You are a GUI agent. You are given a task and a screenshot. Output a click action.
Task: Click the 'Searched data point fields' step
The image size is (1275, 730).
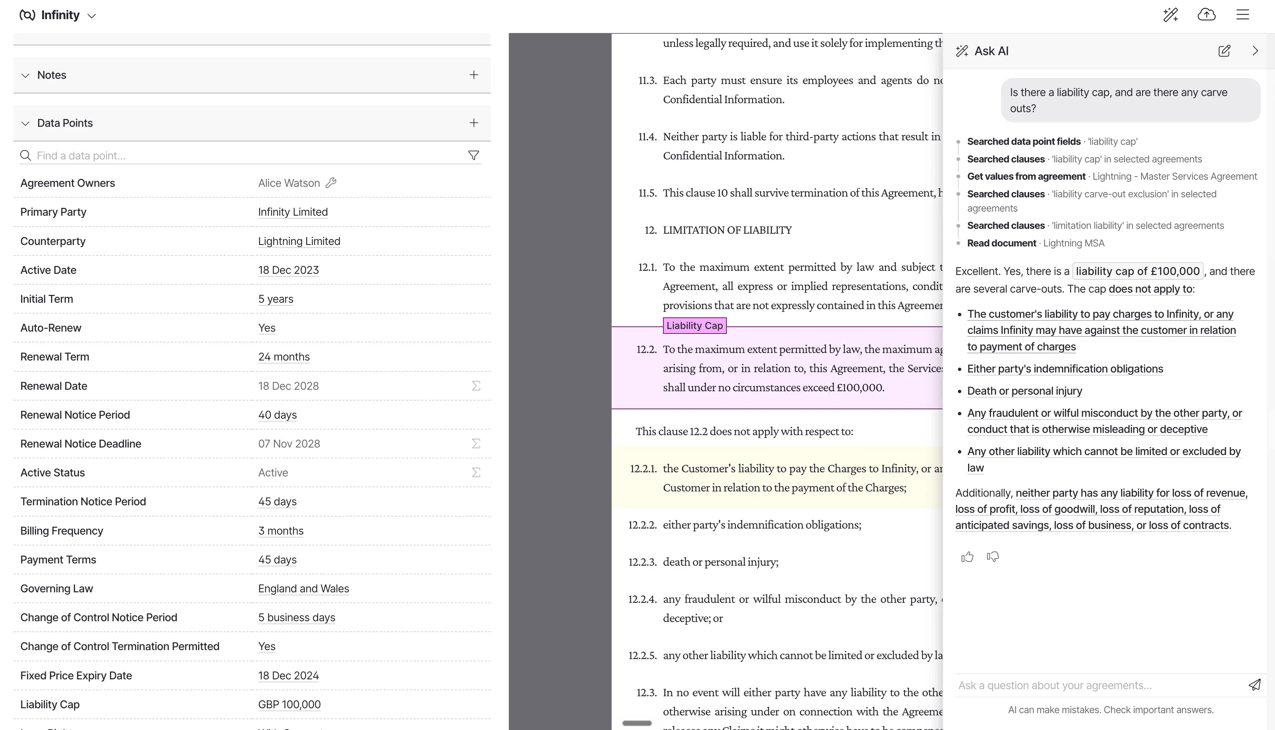tap(1052, 142)
